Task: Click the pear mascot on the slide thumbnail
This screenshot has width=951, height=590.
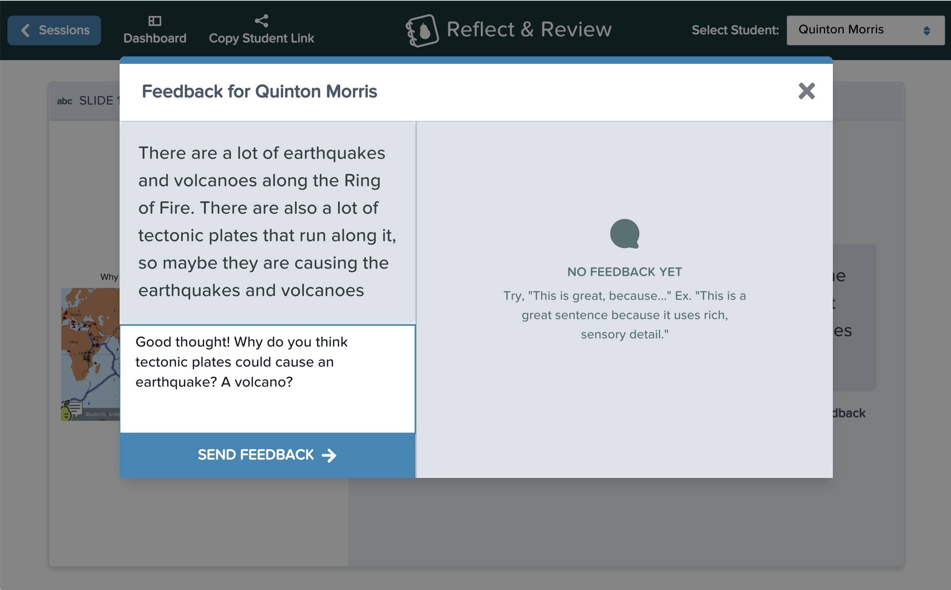Action: pos(74,409)
